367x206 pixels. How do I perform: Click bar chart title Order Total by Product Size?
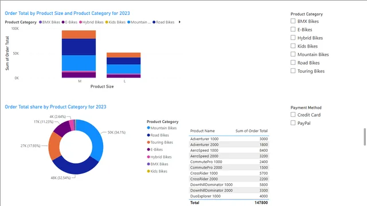click(x=68, y=13)
